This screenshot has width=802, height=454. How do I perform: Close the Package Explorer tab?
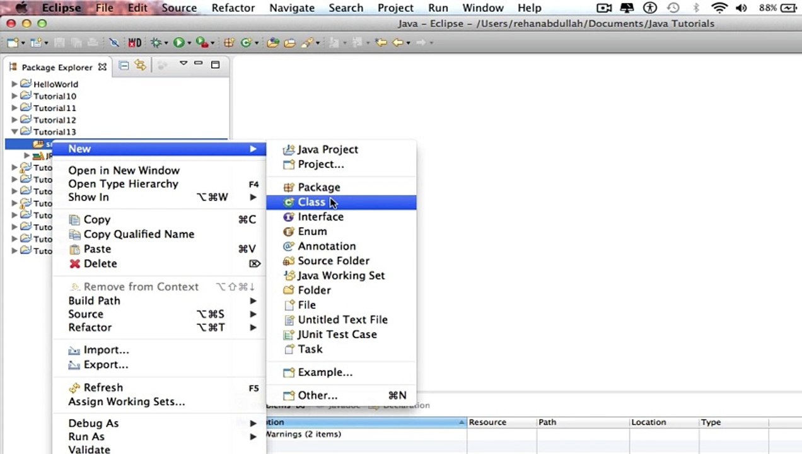pos(102,67)
